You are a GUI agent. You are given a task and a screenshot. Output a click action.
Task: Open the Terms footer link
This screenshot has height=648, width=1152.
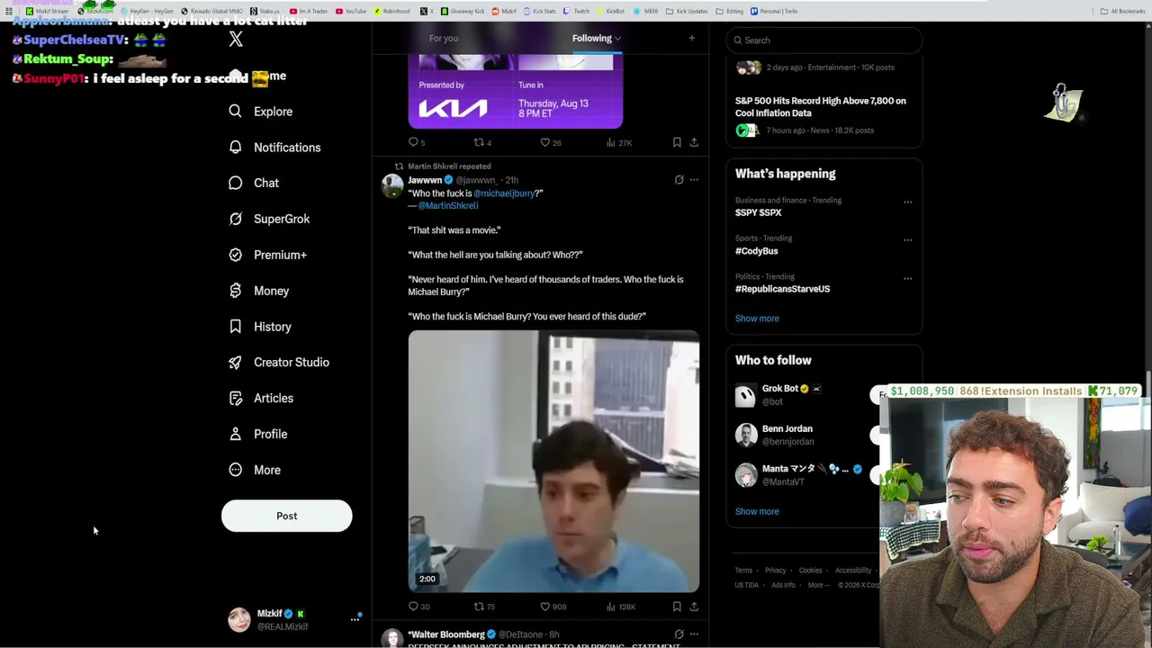[743, 571]
